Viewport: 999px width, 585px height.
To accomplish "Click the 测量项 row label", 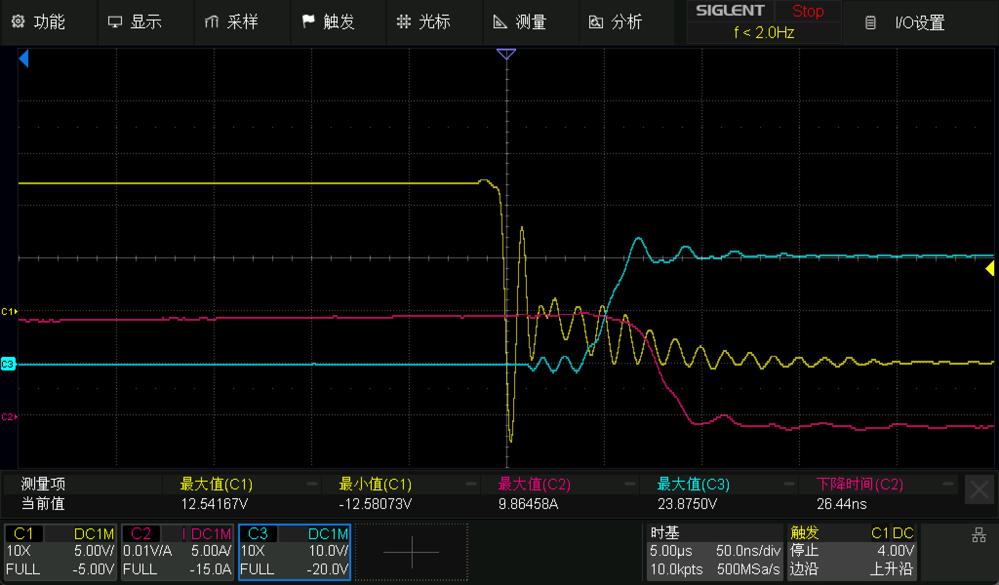I will point(43,484).
